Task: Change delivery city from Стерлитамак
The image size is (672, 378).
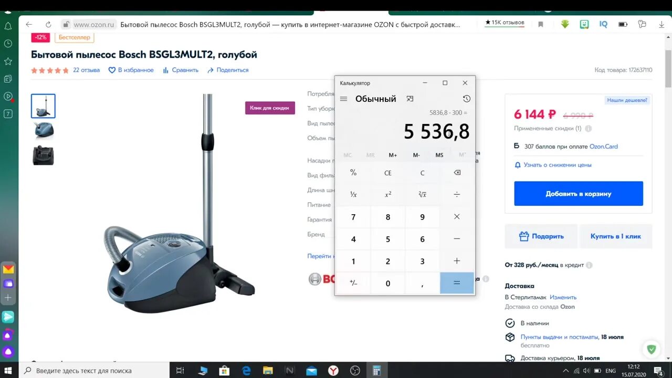Action: (x=563, y=297)
